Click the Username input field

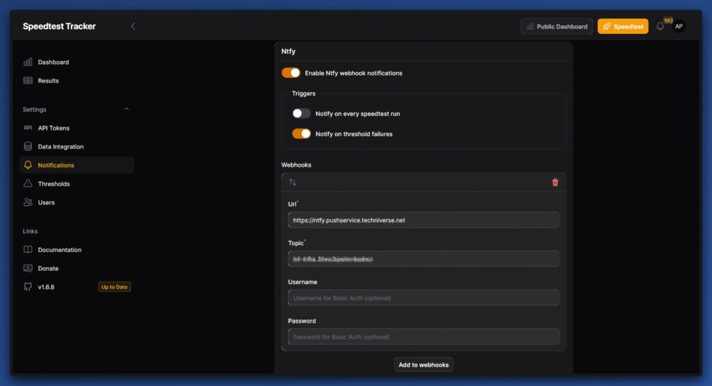[x=423, y=298]
